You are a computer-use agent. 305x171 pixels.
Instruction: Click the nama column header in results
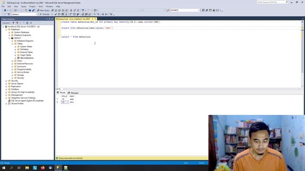pos(72,96)
